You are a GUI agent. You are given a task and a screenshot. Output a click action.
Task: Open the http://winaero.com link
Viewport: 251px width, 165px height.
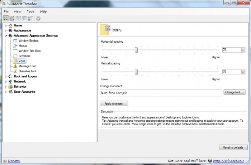[229, 161]
